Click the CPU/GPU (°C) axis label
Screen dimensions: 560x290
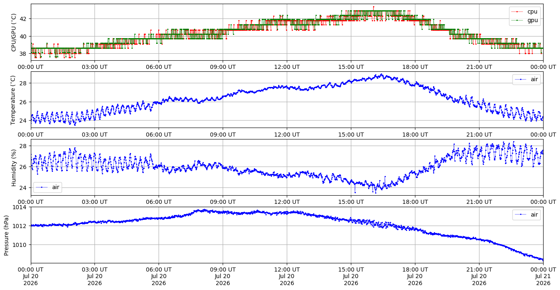pyautogui.click(x=14, y=32)
